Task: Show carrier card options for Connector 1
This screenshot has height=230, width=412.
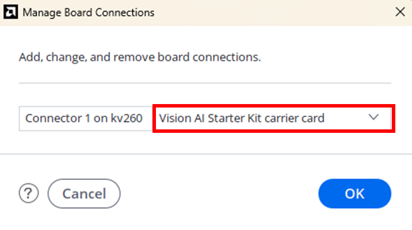Action: [273, 118]
